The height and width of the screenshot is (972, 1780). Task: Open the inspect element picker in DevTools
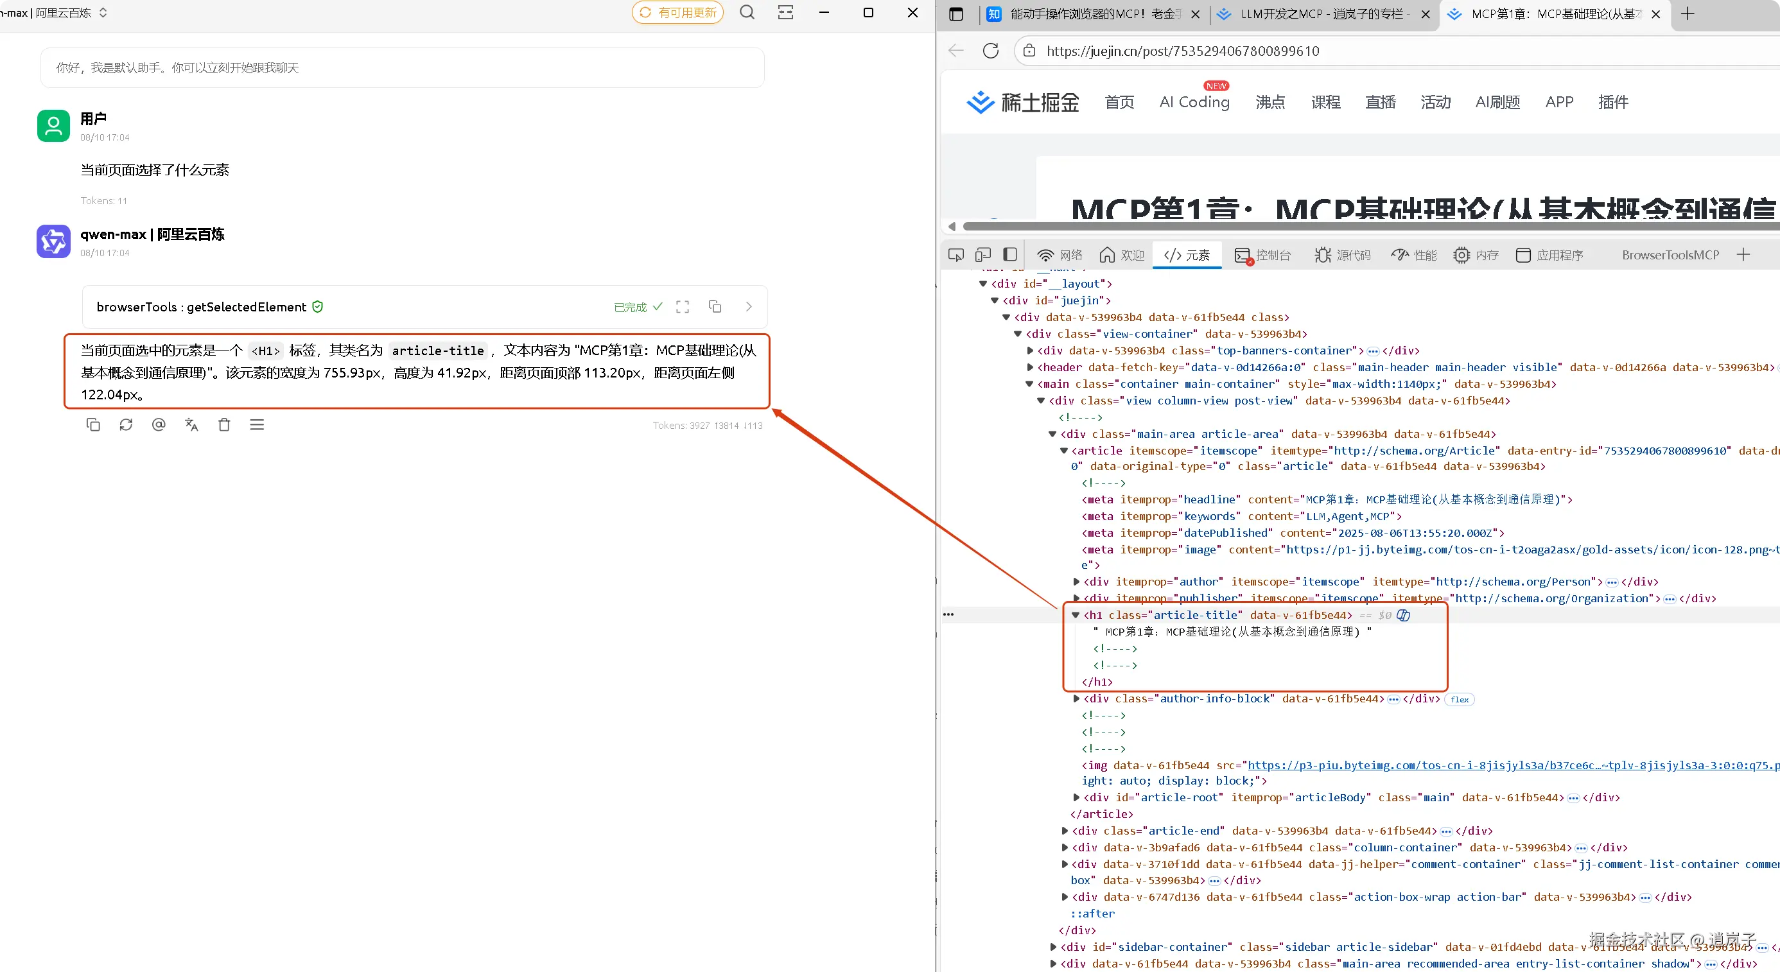tap(956, 255)
